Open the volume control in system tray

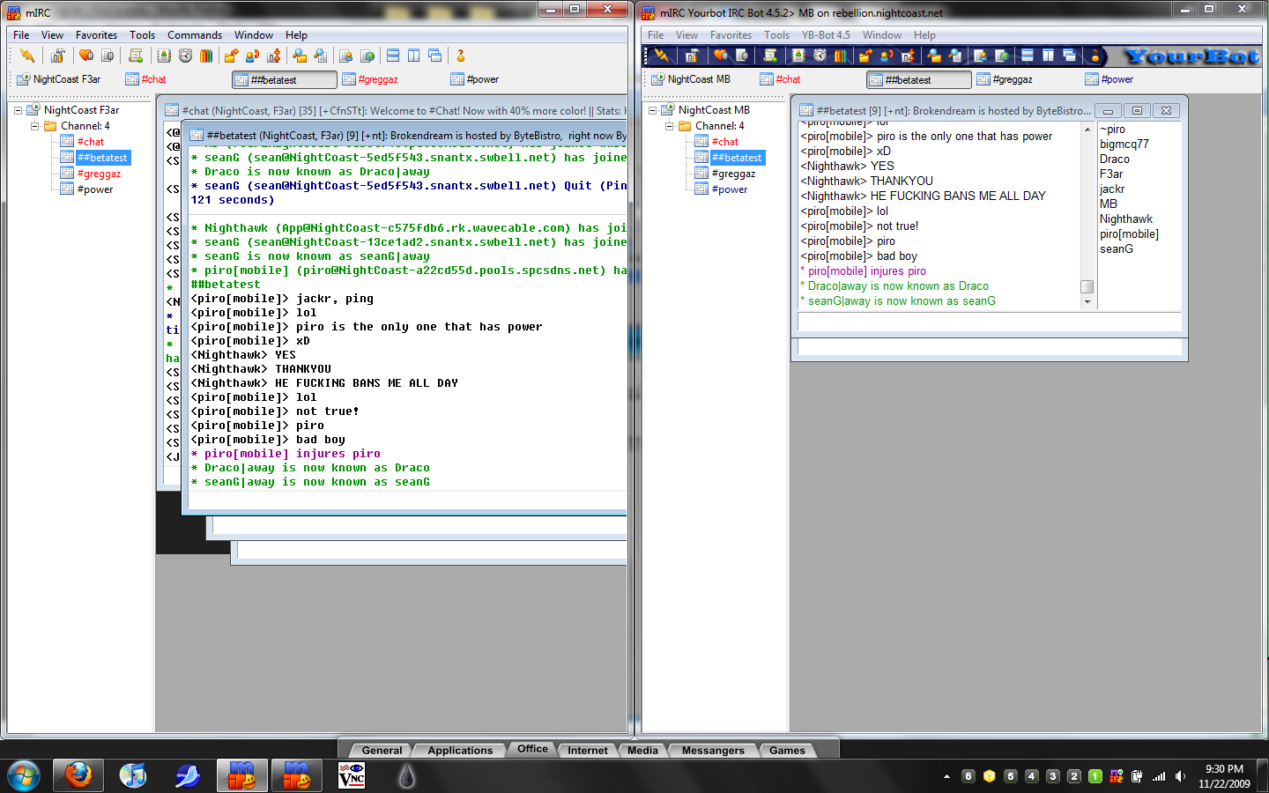(x=1180, y=776)
